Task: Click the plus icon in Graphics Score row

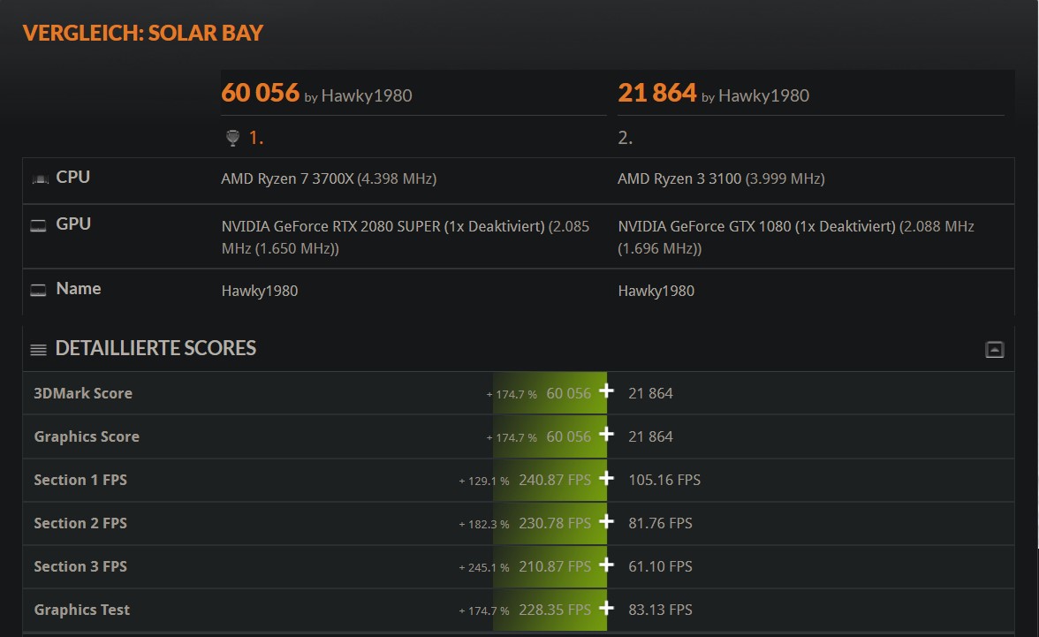Action: pyautogui.click(x=606, y=434)
